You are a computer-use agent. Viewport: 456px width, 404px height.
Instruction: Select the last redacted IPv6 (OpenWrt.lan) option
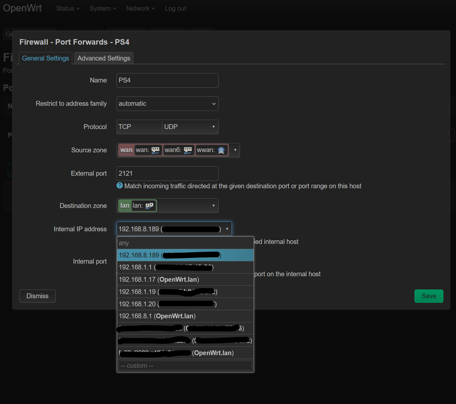185,353
